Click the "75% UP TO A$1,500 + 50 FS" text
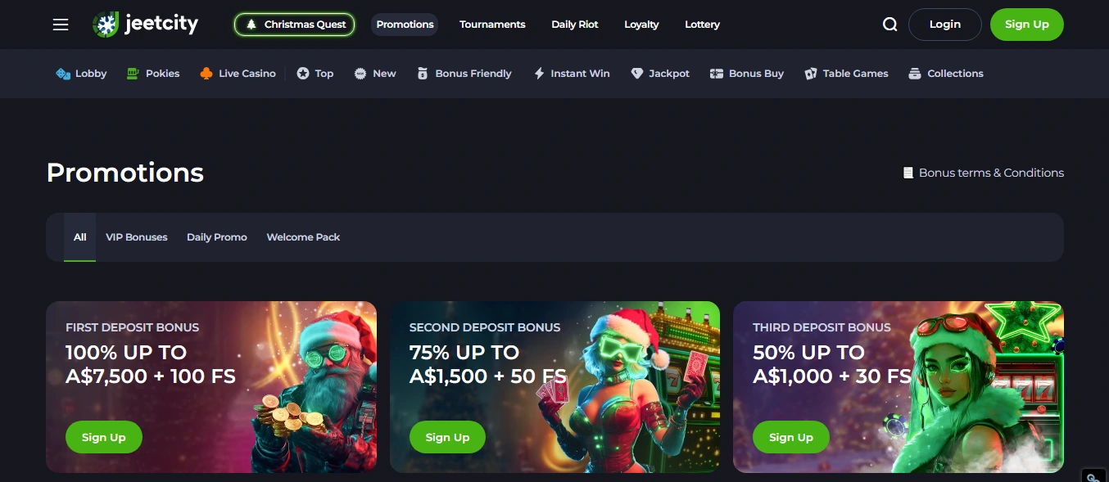The width and height of the screenshot is (1109, 482). click(x=488, y=364)
